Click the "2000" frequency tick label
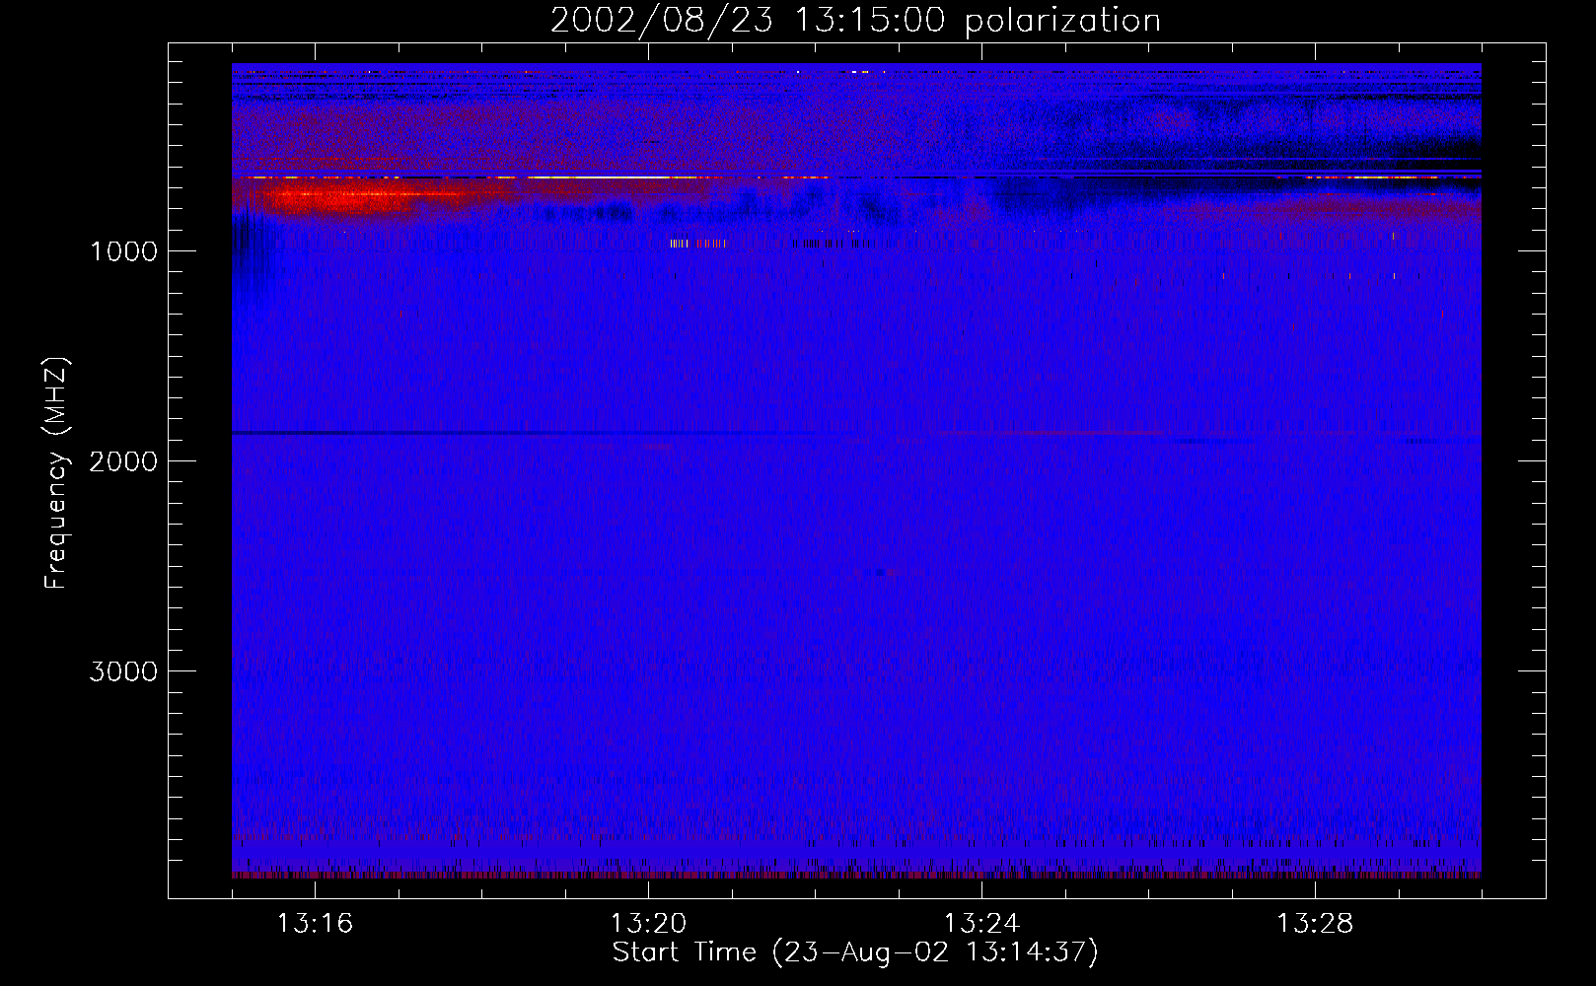The image size is (1596, 986). 123,461
